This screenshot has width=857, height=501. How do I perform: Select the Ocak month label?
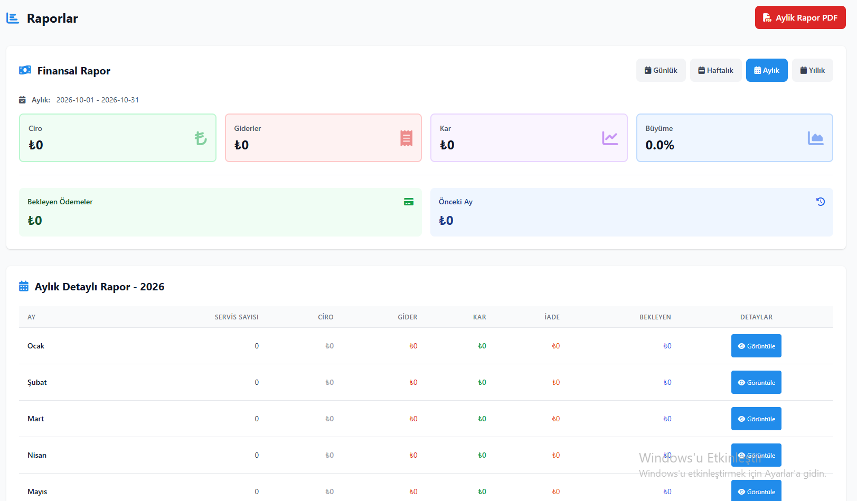36,346
